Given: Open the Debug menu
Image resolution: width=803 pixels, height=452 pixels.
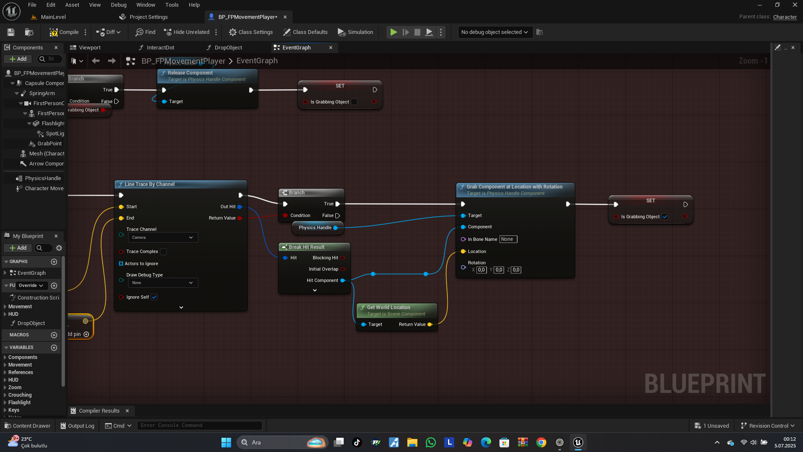Looking at the screenshot, I should coord(118,5).
